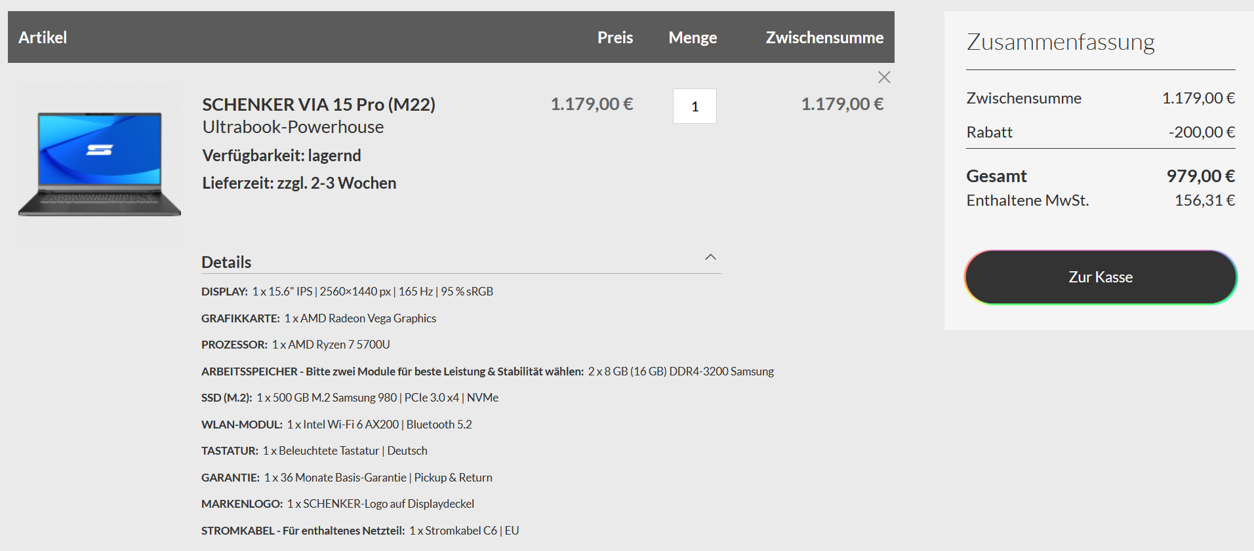Click the Verfügbarkeit lagernd text
Viewport: 1254px width, 551px height.
click(281, 155)
